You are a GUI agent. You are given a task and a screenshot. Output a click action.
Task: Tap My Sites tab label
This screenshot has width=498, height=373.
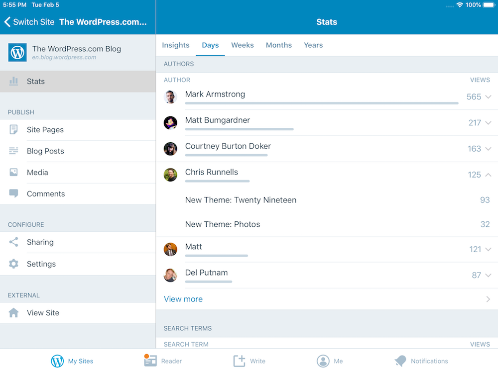[81, 361]
